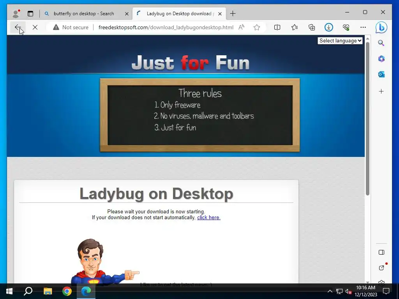The image size is (399, 299).
Task: Click the Three rules chalkboard image
Action: pos(200,115)
